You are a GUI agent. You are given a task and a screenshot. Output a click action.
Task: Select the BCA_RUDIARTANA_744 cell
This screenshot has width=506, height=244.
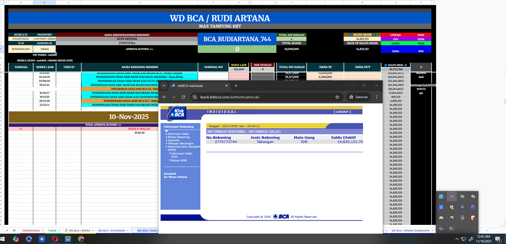(237, 39)
